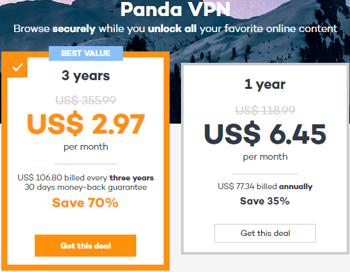This screenshot has height=272, width=350.
Task: Select the BEST VALUE badge
Action: pyautogui.click(x=85, y=53)
